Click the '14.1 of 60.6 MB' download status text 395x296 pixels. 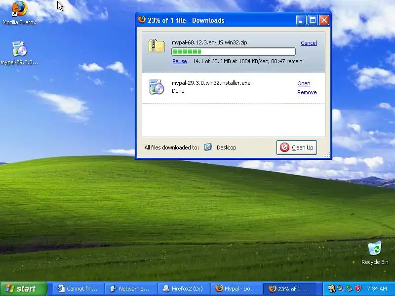click(247, 61)
